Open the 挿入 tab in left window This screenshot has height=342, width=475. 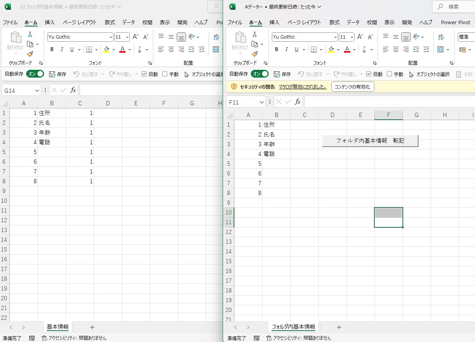pyautogui.click(x=50, y=22)
